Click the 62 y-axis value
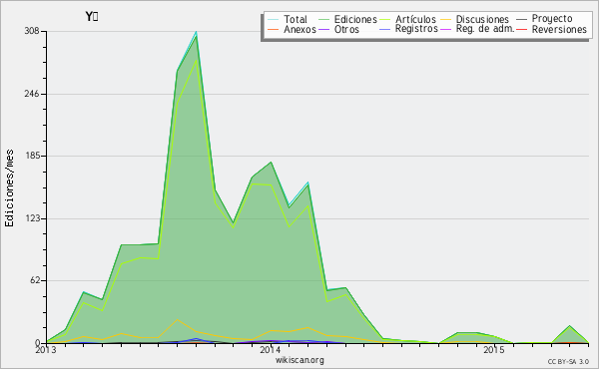This screenshot has height=369, width=599. [34, 281]
